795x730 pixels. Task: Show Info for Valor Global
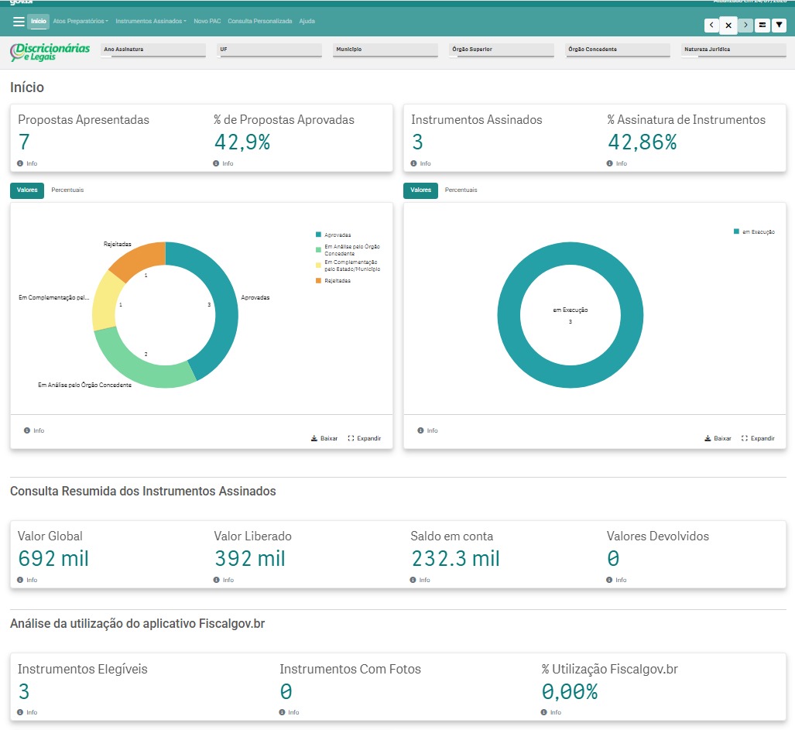point(27,580)
